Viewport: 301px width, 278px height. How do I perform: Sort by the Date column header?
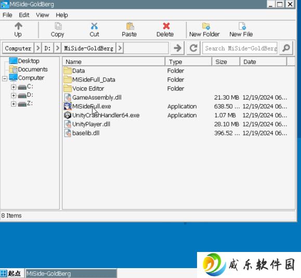(x=263, y=62)
